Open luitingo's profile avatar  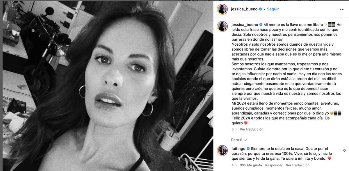pyautogui.click(x=222, y=150)
